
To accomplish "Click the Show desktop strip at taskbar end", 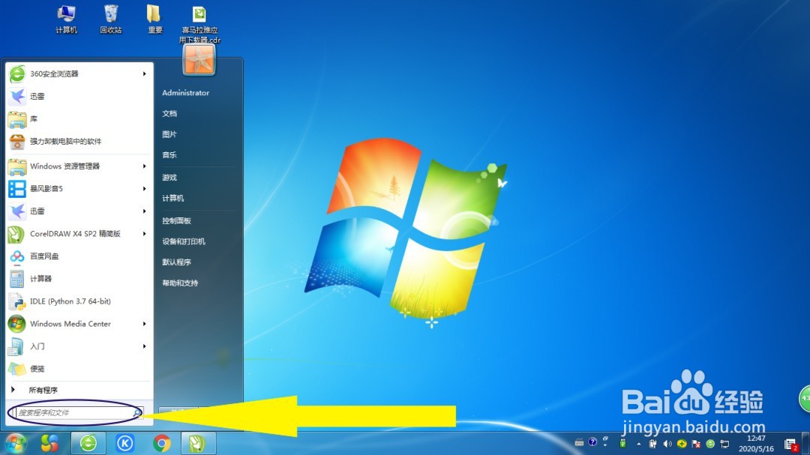I will [x=805, y=443].
